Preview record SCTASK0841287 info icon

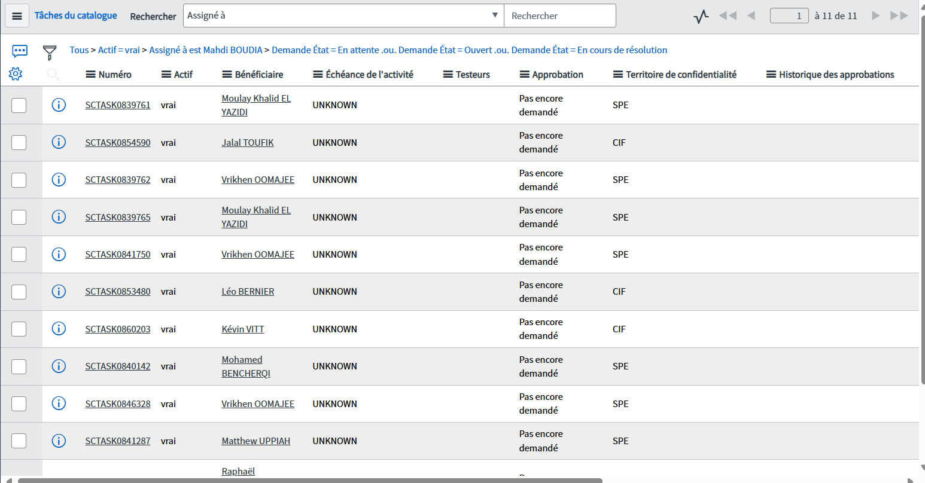point(59,441)
